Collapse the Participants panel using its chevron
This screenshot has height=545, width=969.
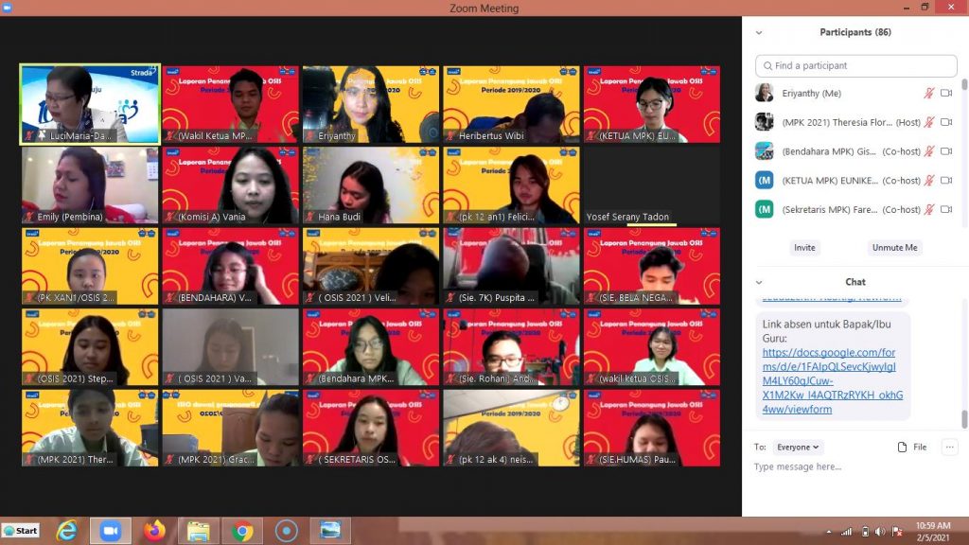click(759, 32)
